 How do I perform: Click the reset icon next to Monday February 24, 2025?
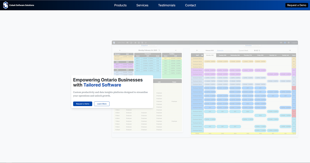click(x=159, y=50)
